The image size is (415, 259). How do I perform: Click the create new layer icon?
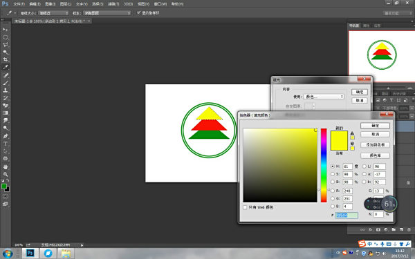pyautogui.click(x=401, y=230)
